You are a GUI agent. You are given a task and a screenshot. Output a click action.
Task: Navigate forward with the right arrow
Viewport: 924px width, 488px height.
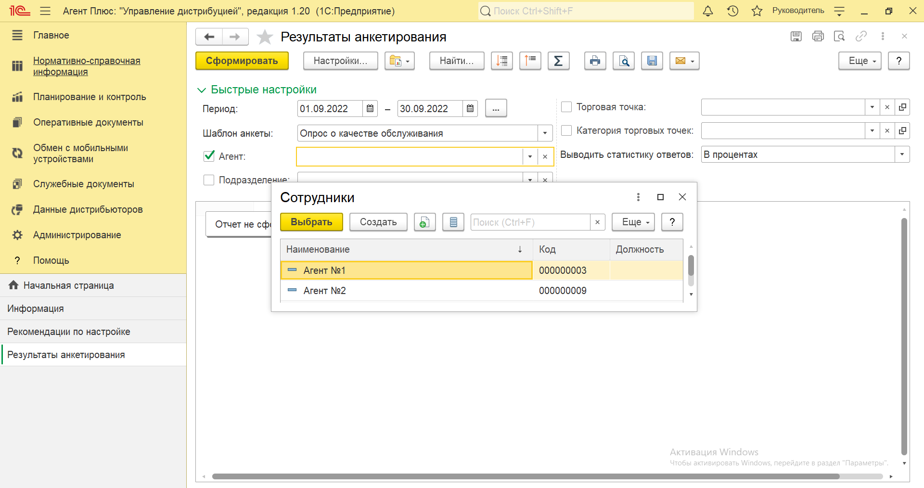(x=235, y=37)
